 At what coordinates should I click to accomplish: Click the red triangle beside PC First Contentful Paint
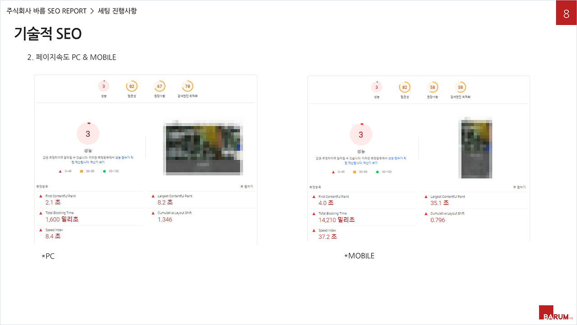coord(41,197)
